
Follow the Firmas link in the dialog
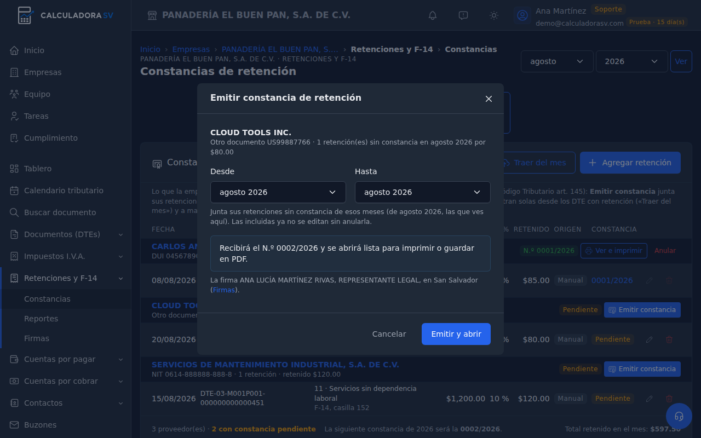click(x=223, y=290)
